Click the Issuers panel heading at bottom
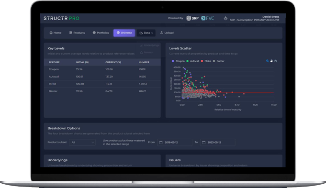The width and height of the screenshot is (326, 188). click(x=175, y=160)
